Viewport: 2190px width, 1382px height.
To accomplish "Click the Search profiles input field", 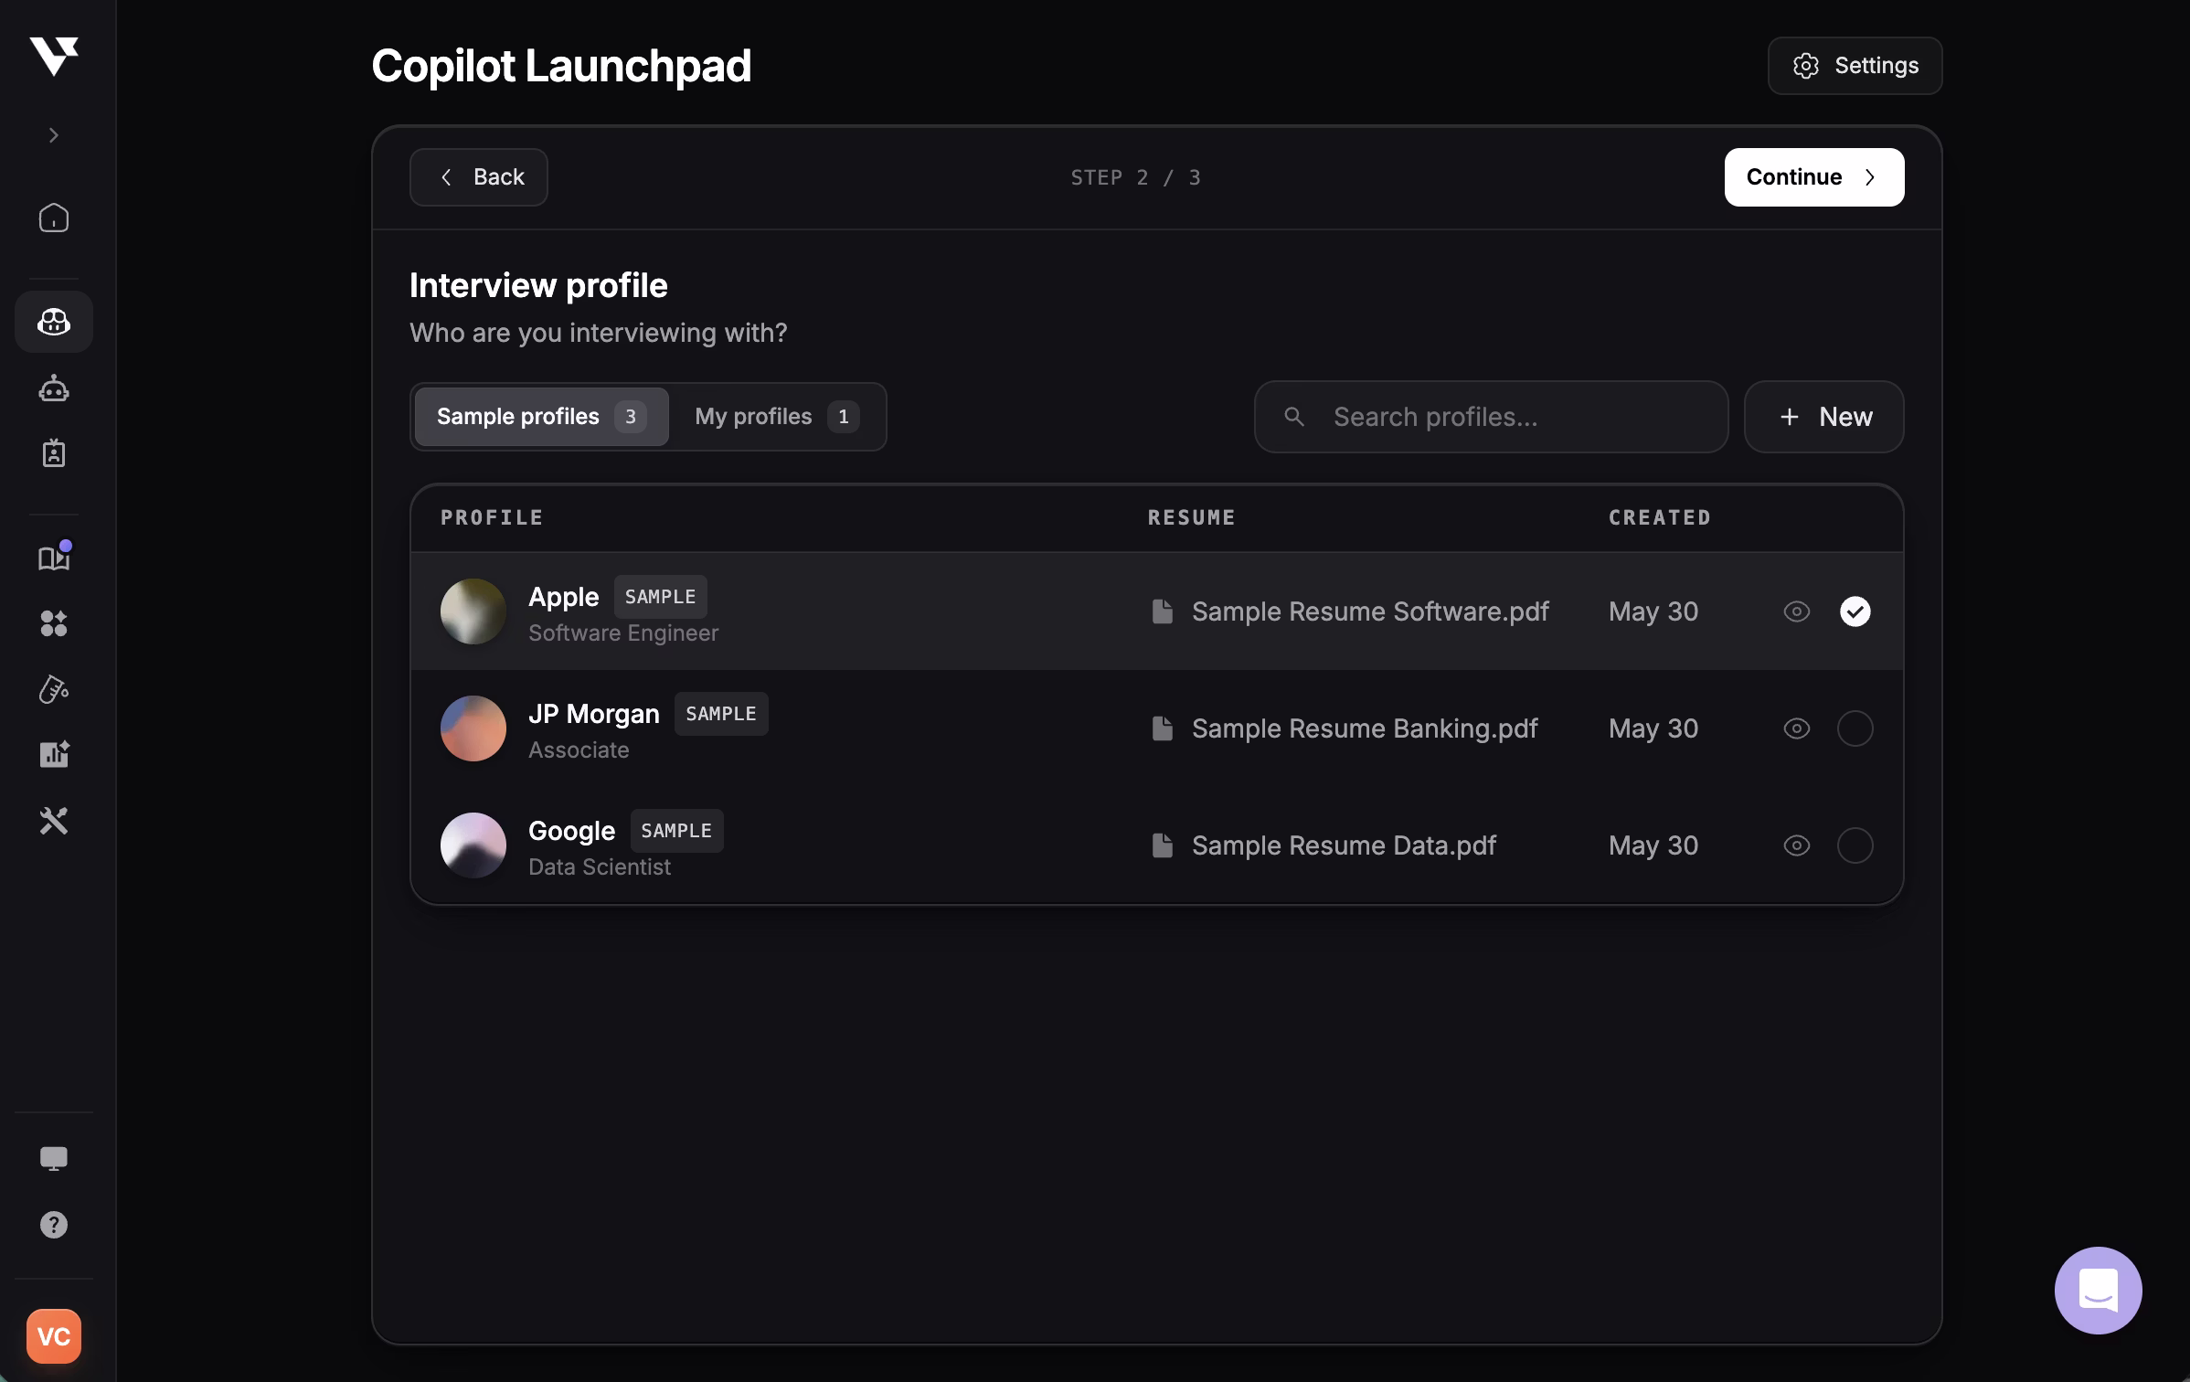I will click(x=1490, y=417).
